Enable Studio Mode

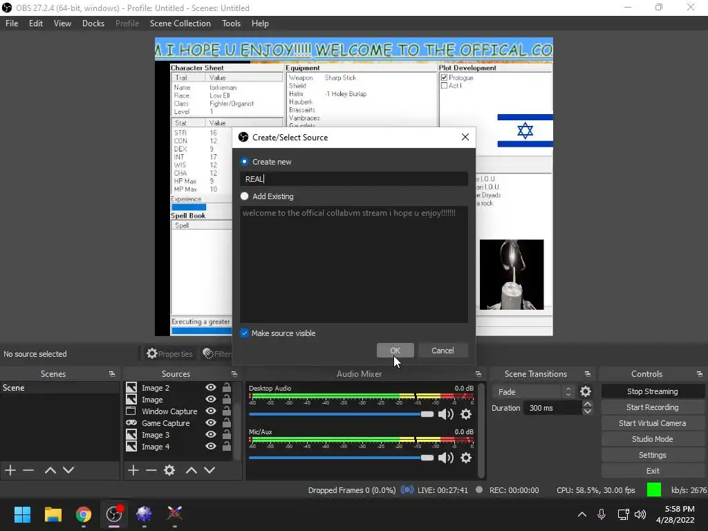tap(653, 439)
